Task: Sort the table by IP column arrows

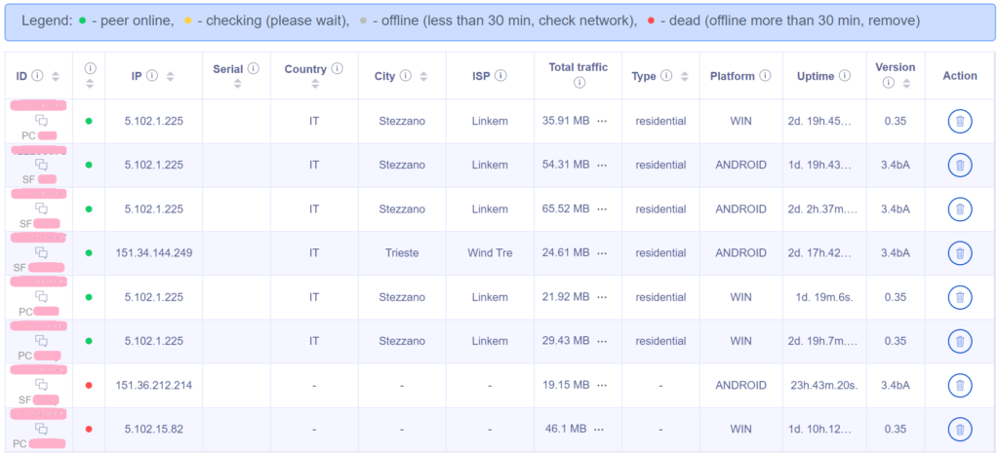Action: pyautogui.click(x=171, y=76)
